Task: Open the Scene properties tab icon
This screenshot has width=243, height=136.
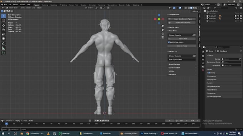Action: tap(203, 66)
